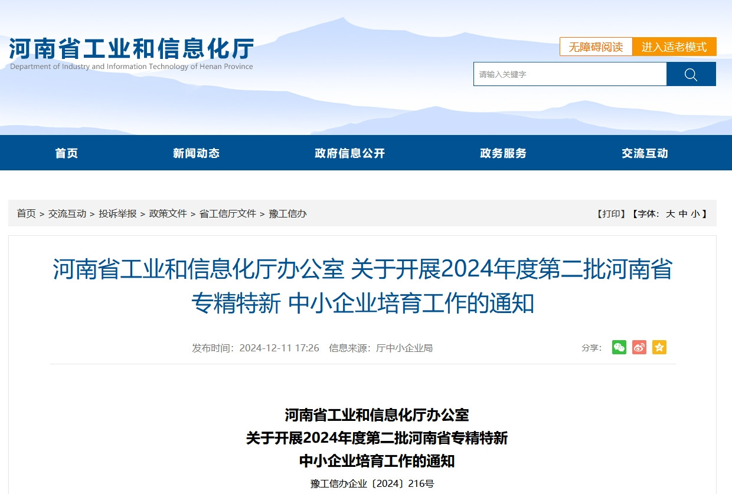This screenshot has width=732, height=494.
Task: Open the 打印 print function
Action: point(611,214)
